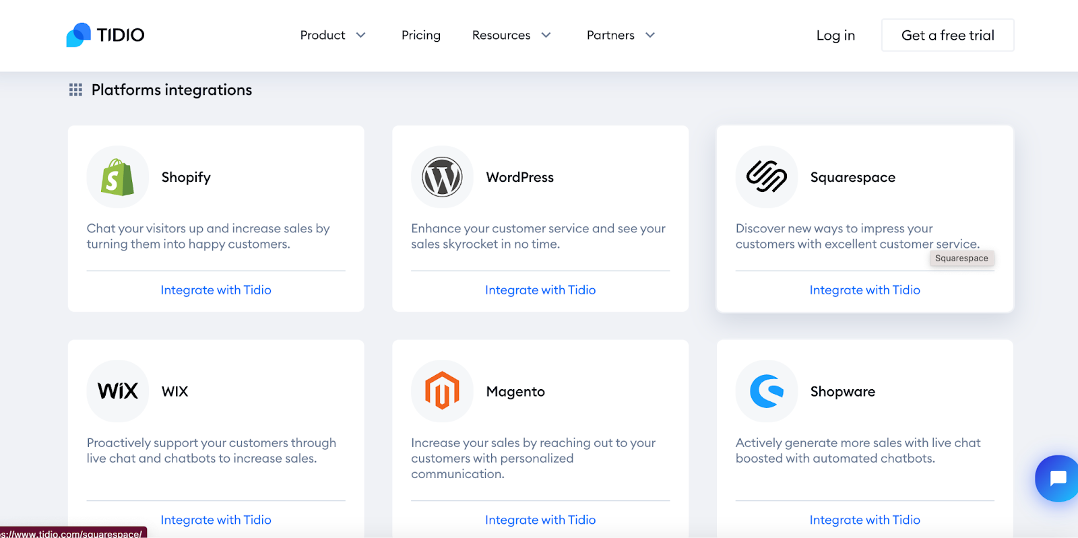Click the Log in link
Screen dimensions: 1078x538
(835, 36)
